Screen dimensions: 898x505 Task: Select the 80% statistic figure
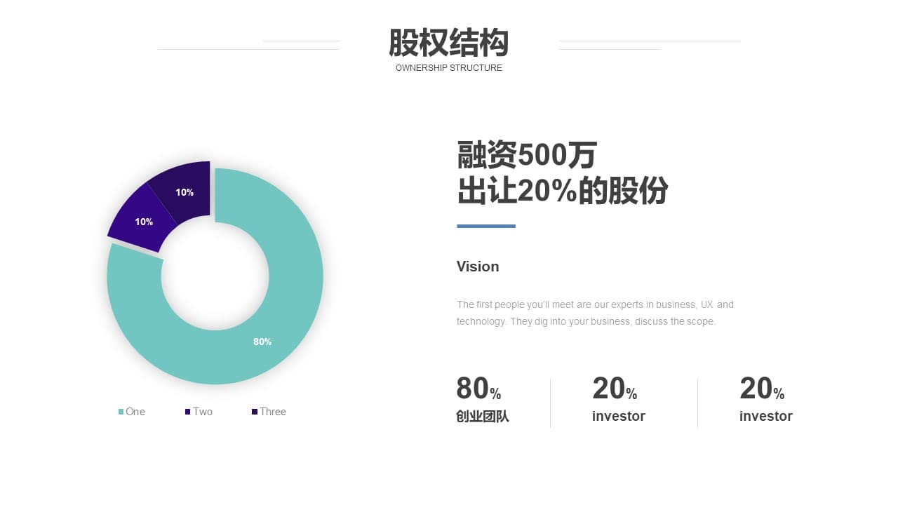(478, 389)
